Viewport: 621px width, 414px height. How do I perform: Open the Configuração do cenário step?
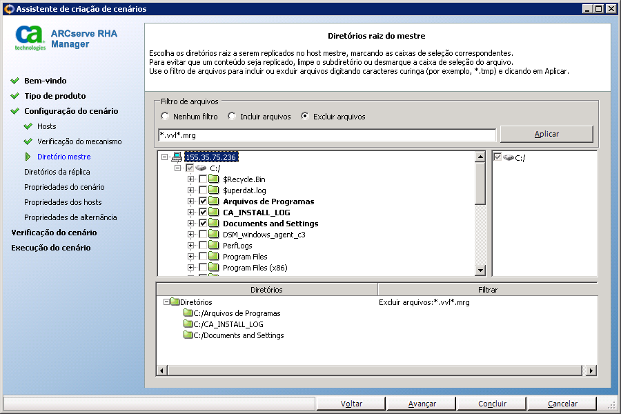pyautogui.click(x=71, y=111)
